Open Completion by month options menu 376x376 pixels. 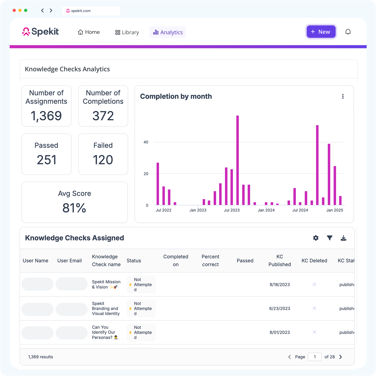343,96
